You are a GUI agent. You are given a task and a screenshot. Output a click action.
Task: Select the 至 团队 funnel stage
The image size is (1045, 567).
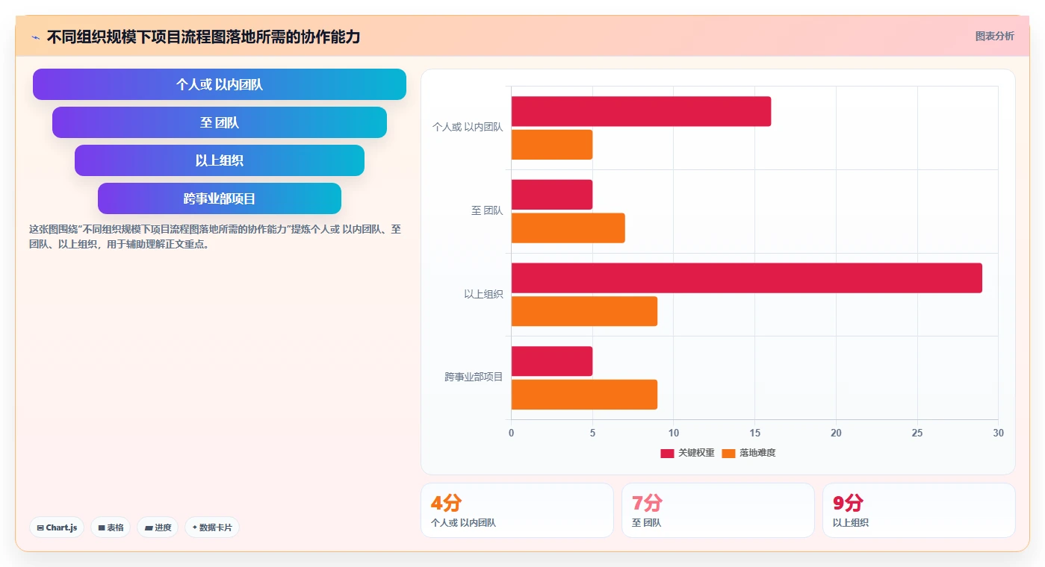coord(220,122)
